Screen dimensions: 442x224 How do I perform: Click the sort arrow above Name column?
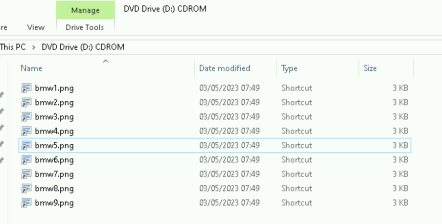(x=106, y=62)
